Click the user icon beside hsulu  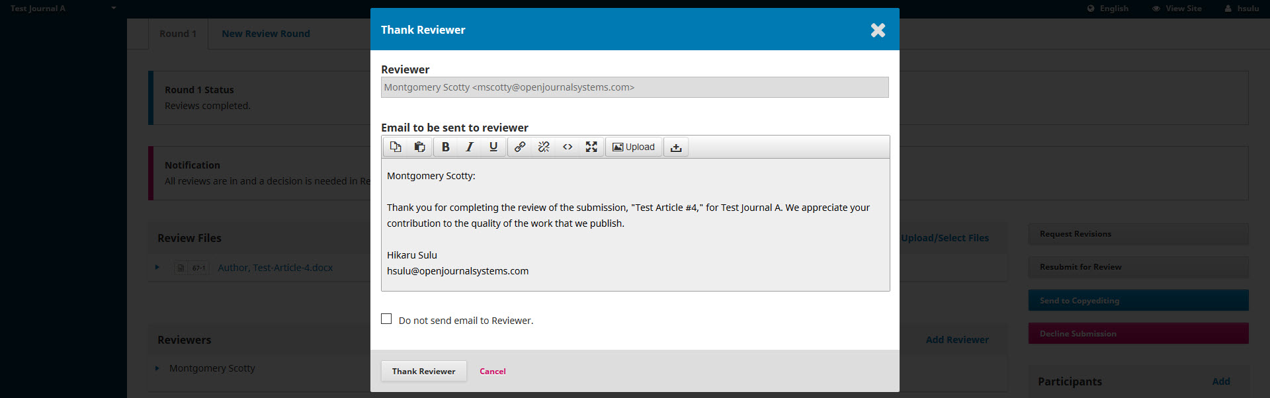pos(1228,9)
